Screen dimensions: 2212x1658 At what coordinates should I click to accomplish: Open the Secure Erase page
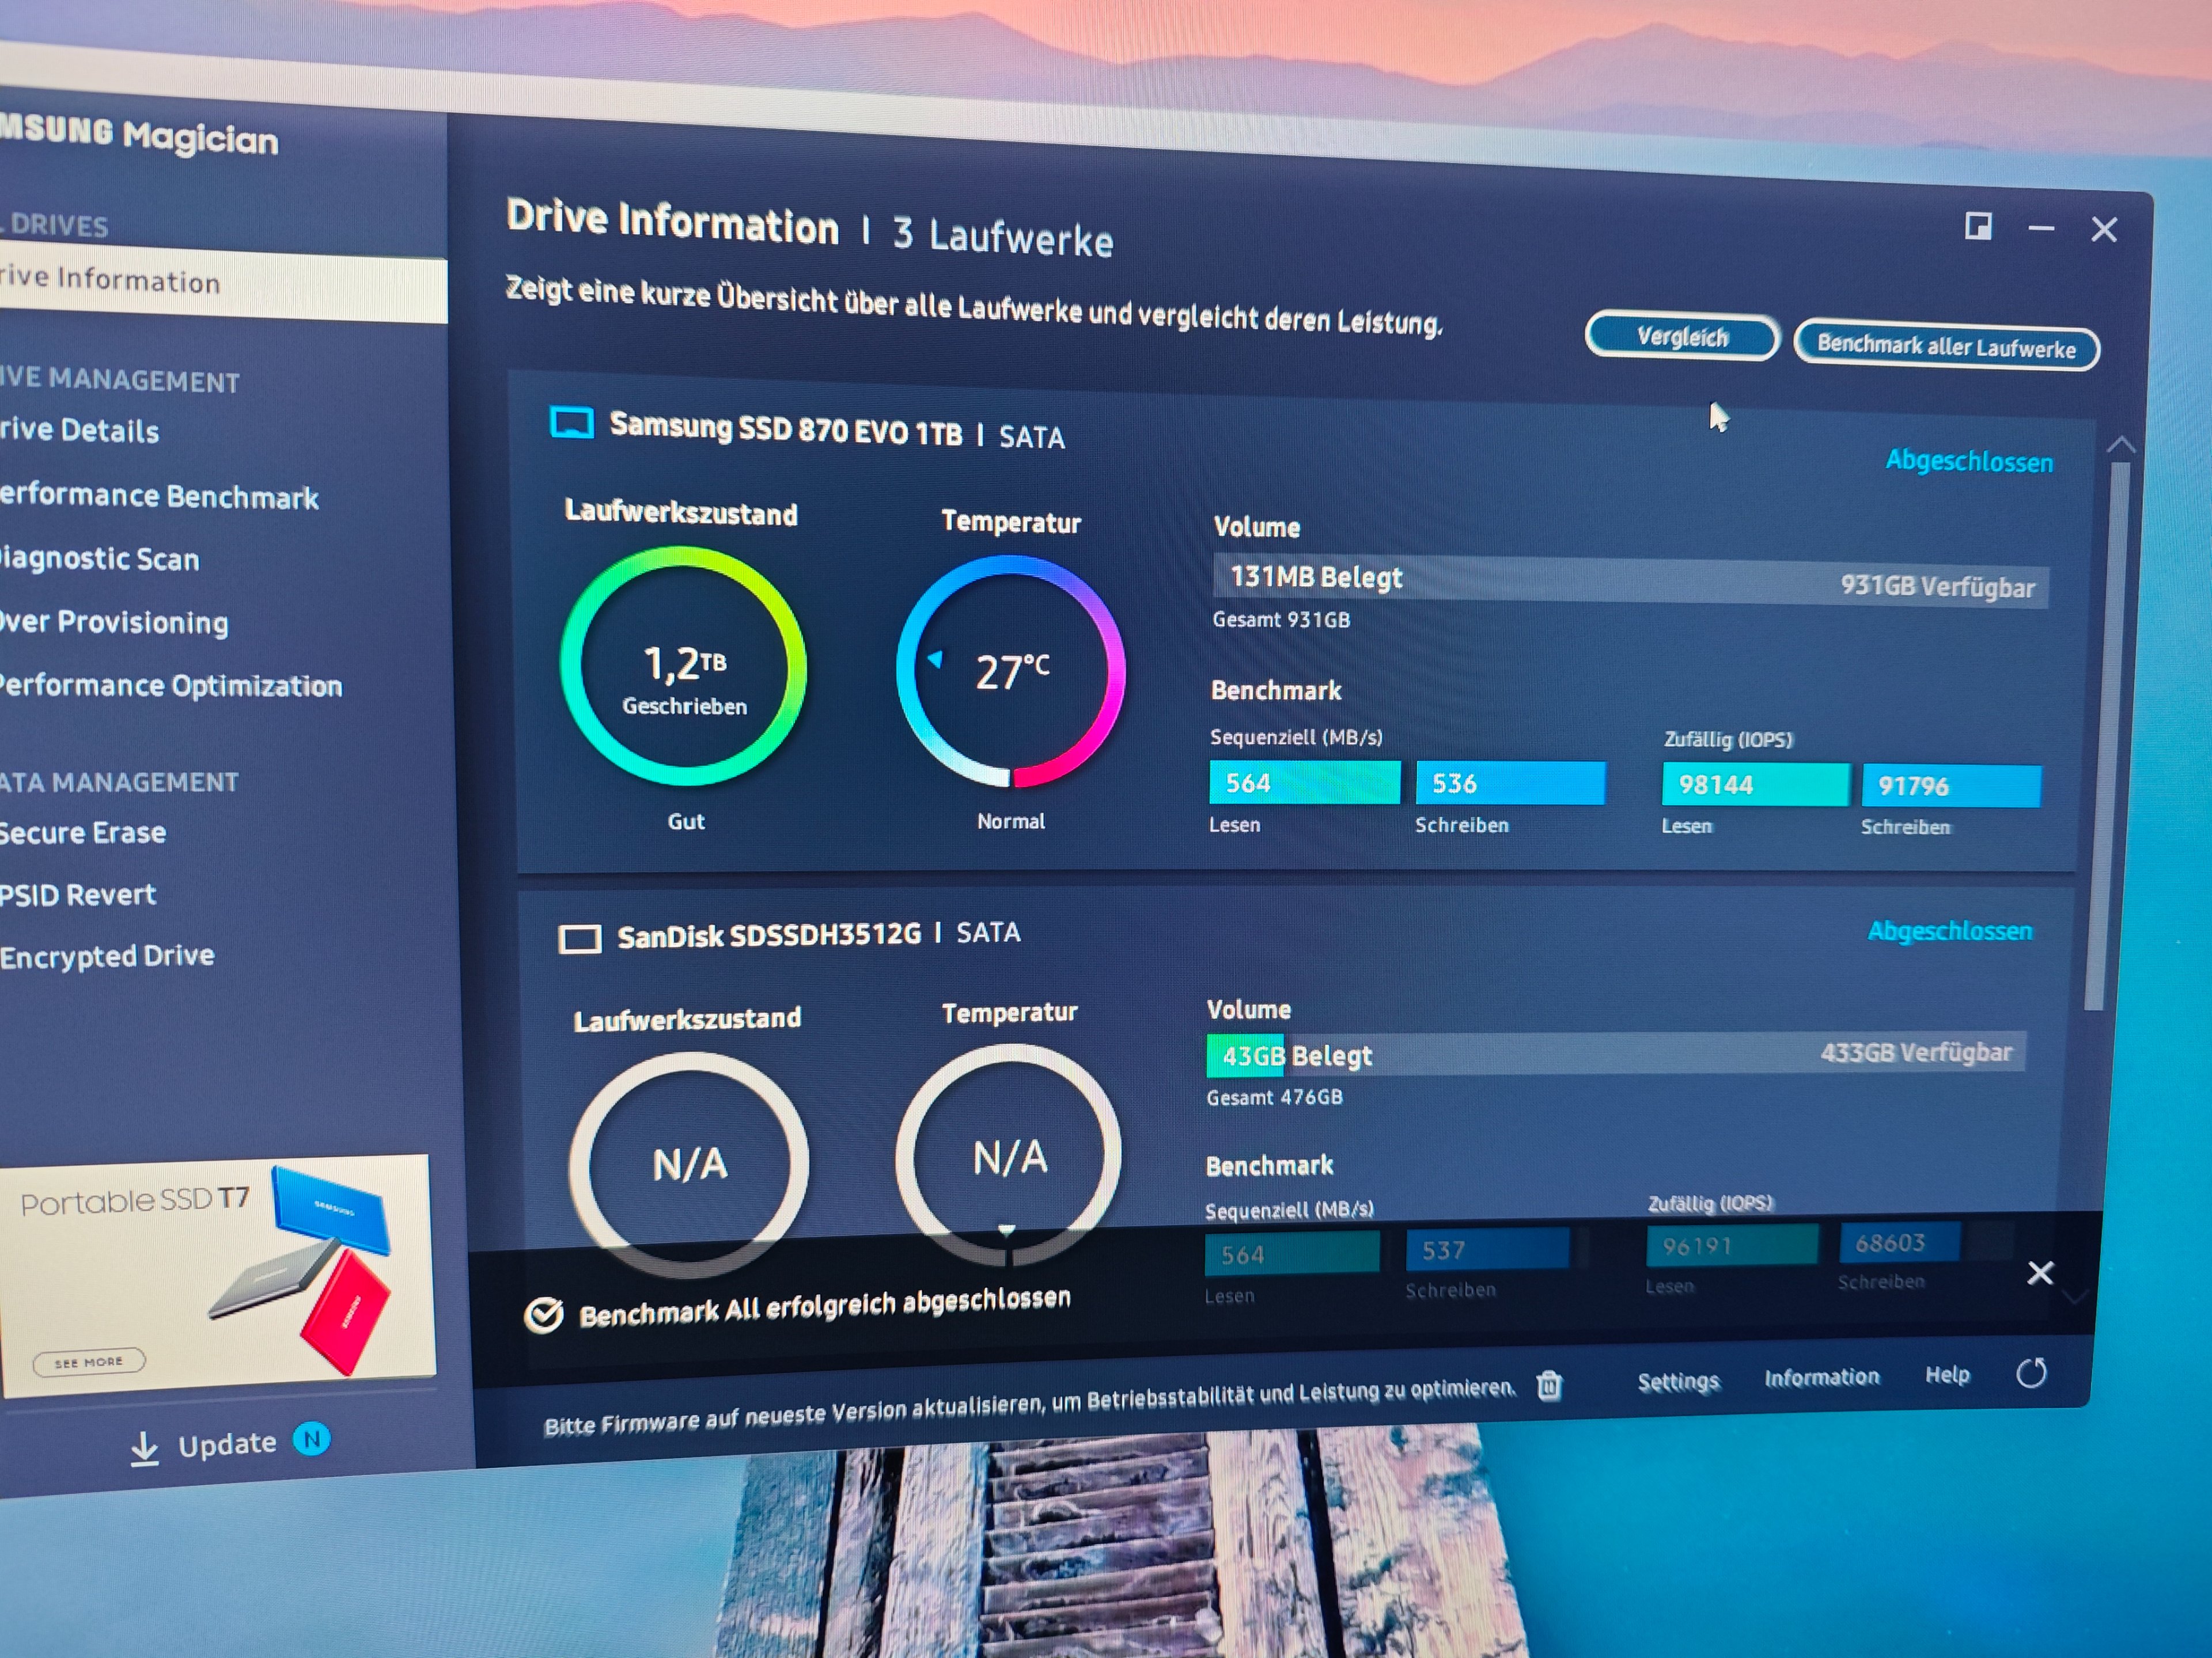(83, 832)
